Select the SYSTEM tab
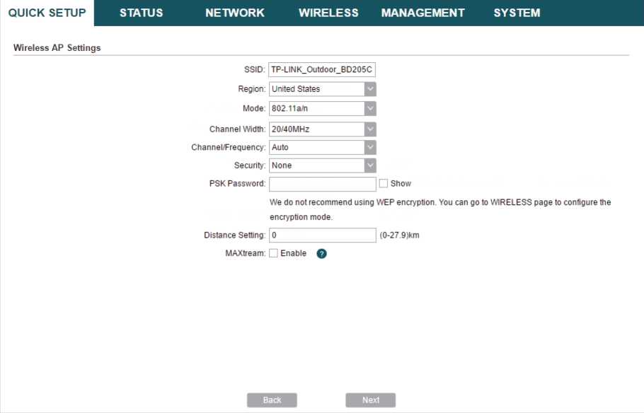The width and height of the screenshot is (644, 413). 517,13
